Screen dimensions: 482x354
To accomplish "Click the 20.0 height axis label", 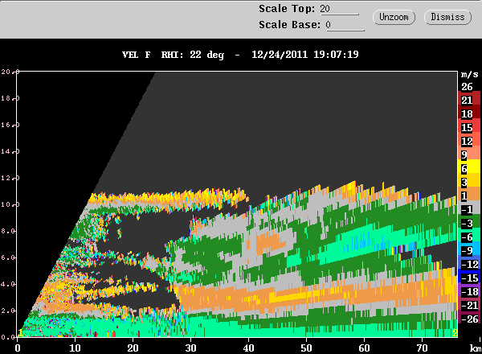I will (x=10, y=72).
